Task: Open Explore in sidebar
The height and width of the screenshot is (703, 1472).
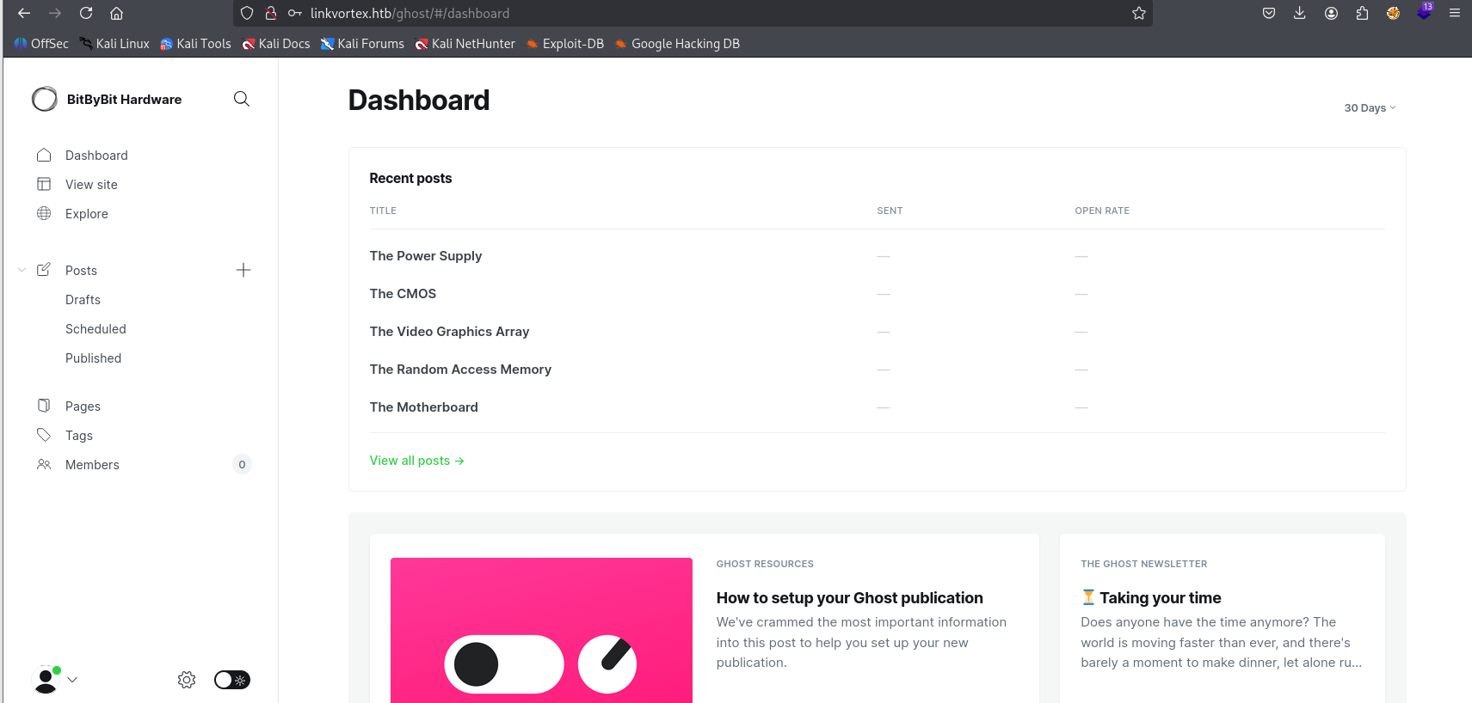Action: coord(87,214)
